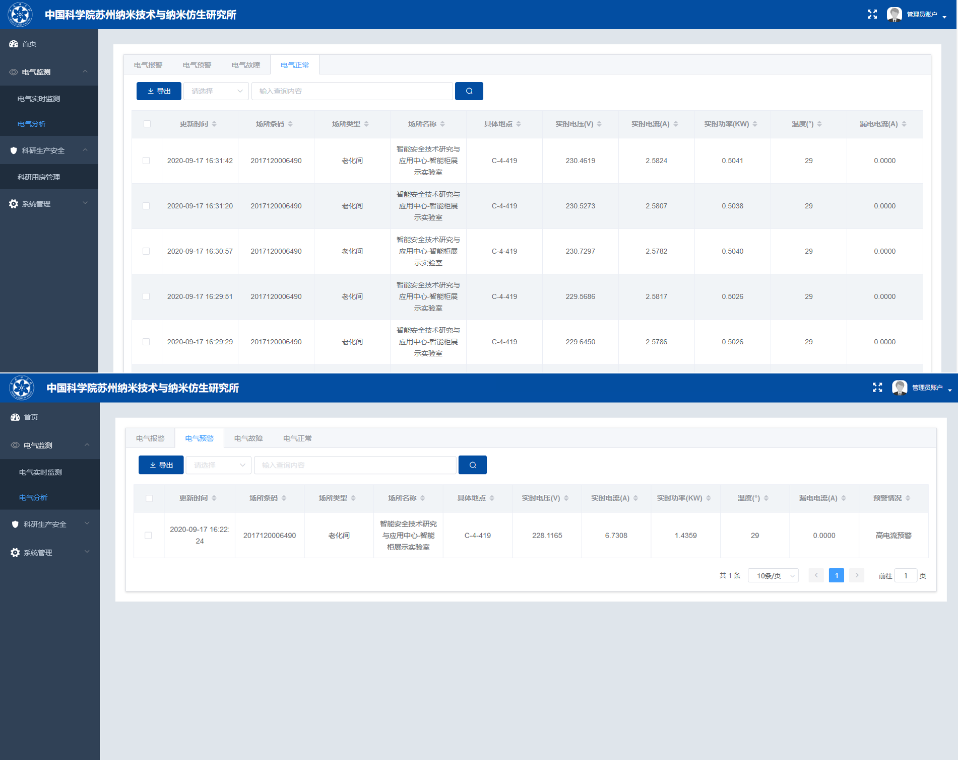The image size is (958, 760).
Task: Click the search magnifier in 电气预警 panel
Action: pos(472,465)
